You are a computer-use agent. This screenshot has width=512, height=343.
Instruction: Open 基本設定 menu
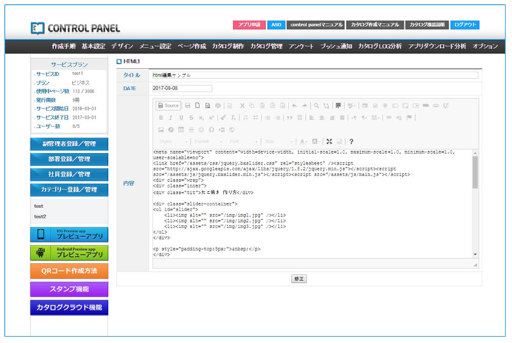coord(93,46)
